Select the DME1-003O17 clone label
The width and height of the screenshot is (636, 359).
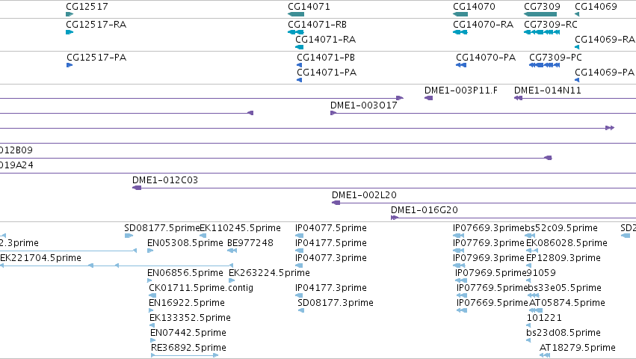tap(364, 105)
